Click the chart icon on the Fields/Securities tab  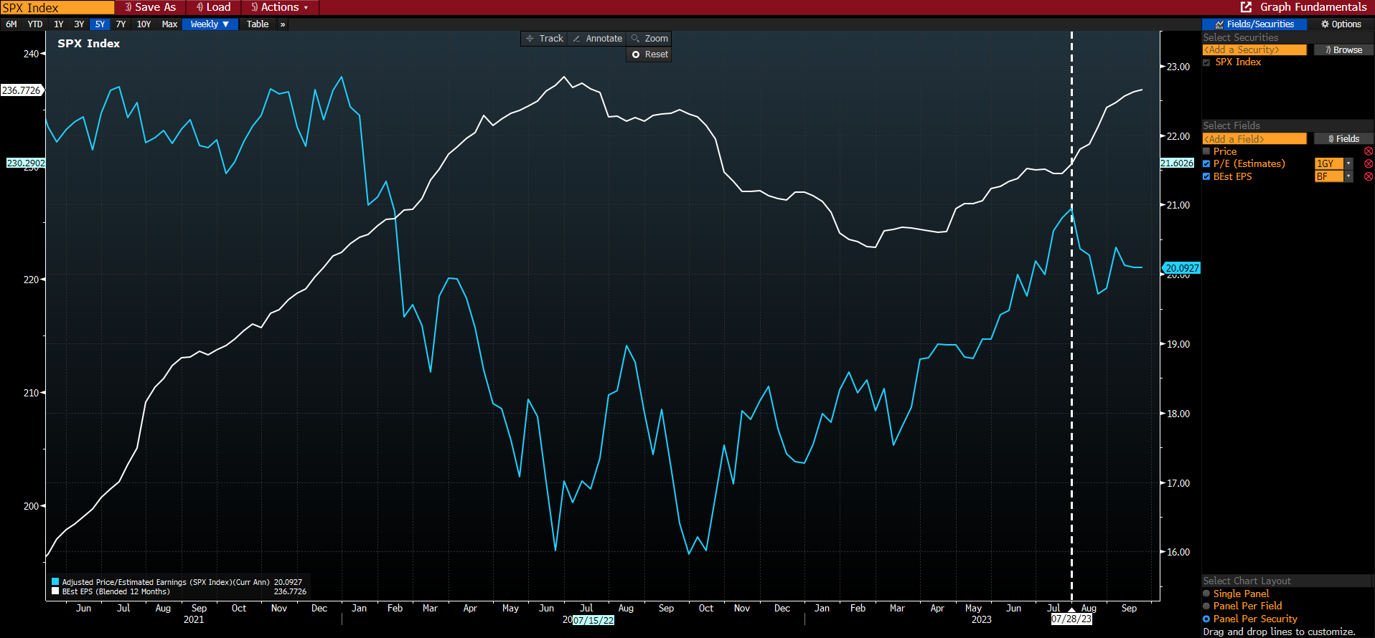[x=1219, y=24]
